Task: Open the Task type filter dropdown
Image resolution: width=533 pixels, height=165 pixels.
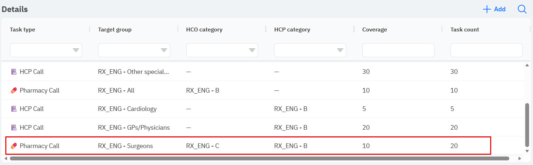Action: (76, 50)
